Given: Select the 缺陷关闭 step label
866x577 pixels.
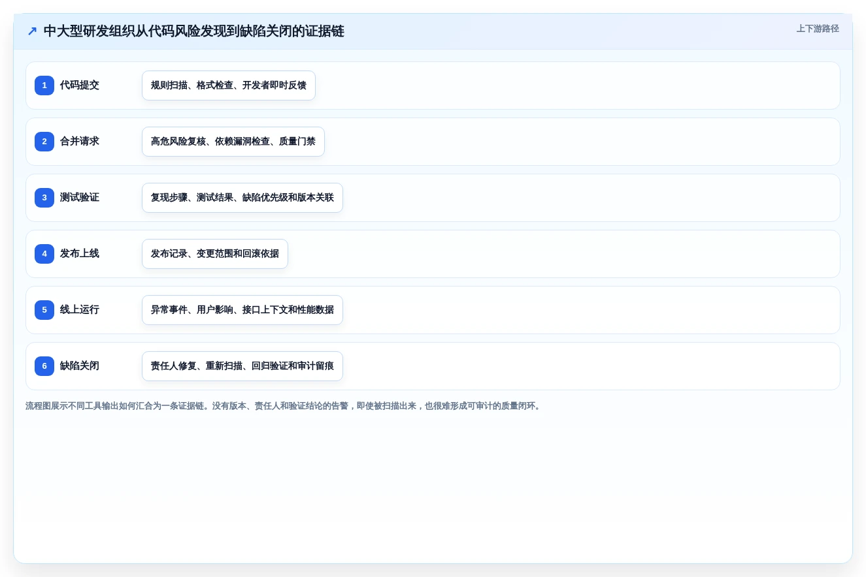Looking at the screenshot, I should pyautogui.click(x=80, y=366).
